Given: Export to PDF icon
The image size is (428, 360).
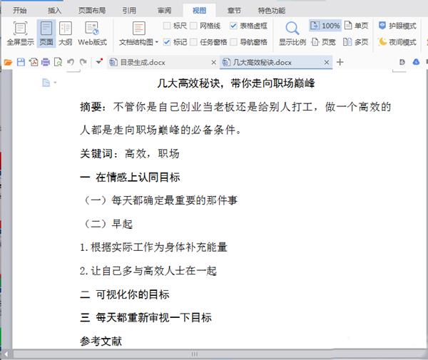Looking at the screenshot, I should 34,63.
